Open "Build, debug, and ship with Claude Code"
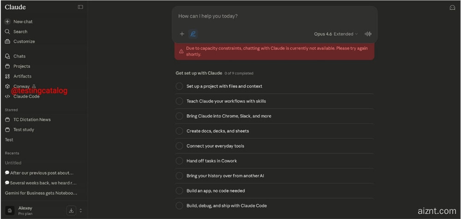461x219 pixels. pos(226,206)
